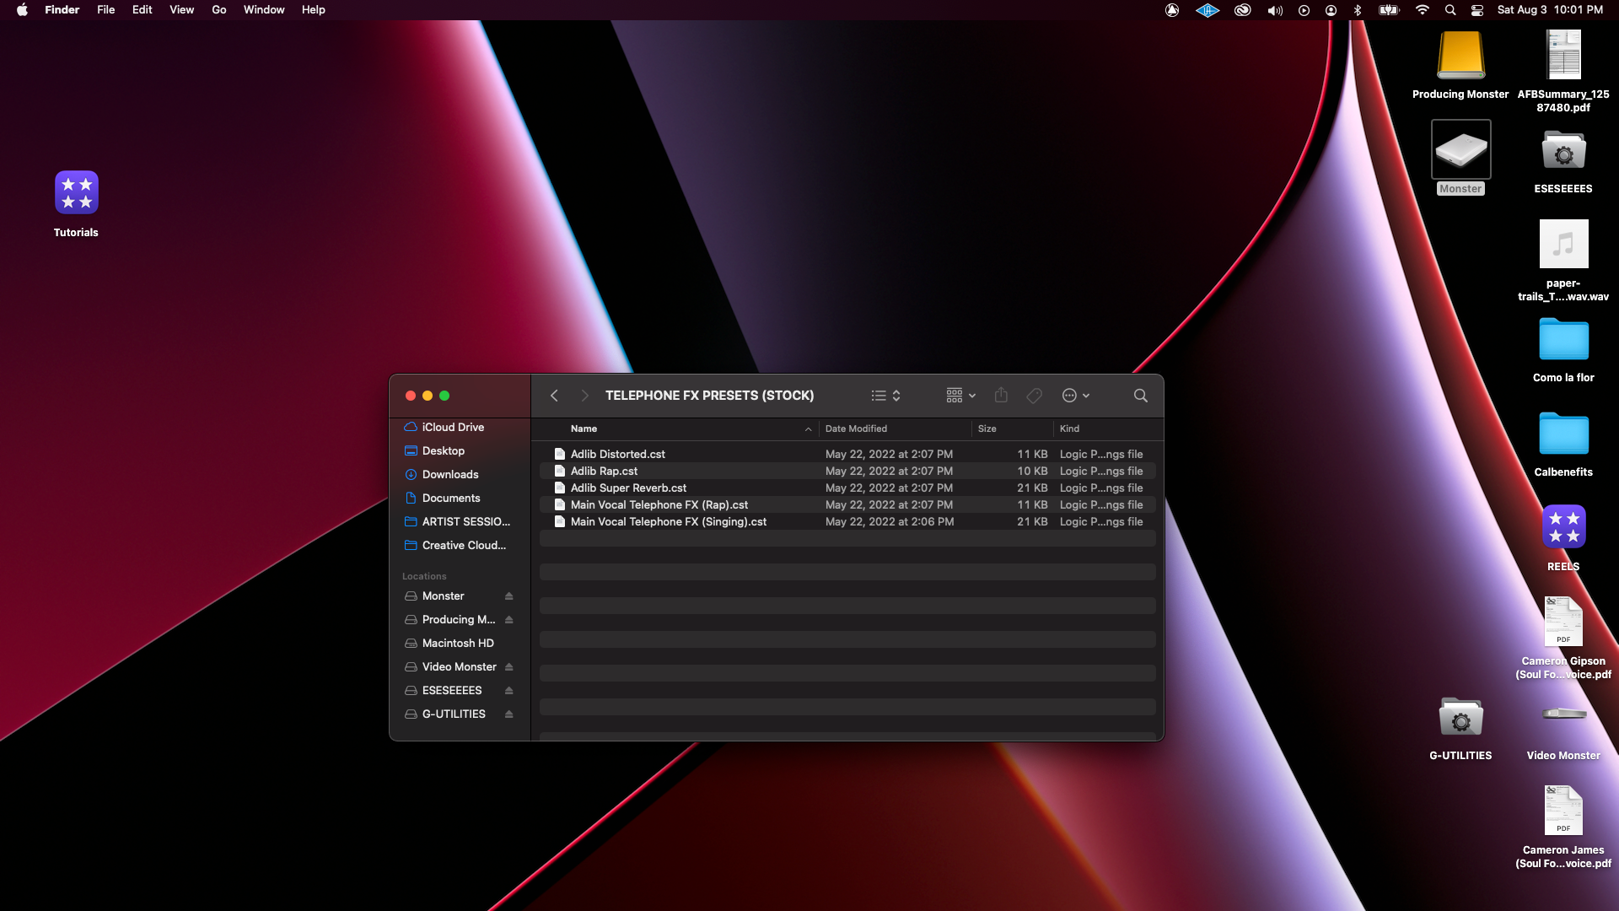Image resolution: width=1619 pixels, height=911 pixels.
Task: Open iCloud Drive from sidebar
Action: click(453, 428)
